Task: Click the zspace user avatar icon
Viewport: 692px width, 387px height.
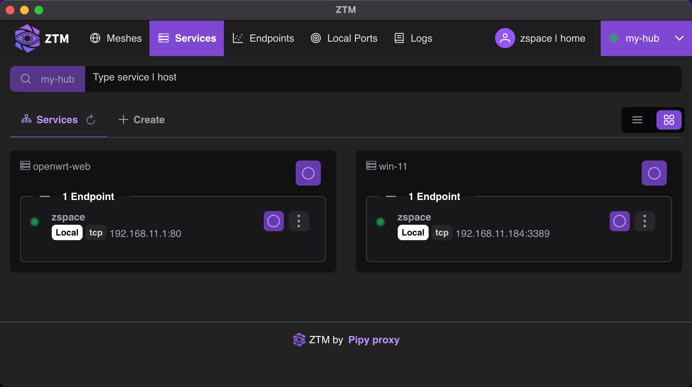Action: tap(505, 38)
